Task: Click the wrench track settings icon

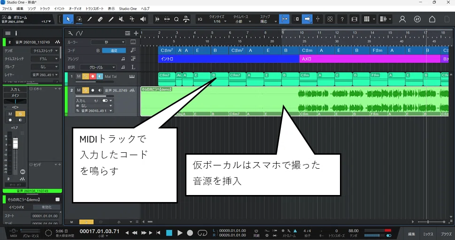Action: [x=70, y=33]
